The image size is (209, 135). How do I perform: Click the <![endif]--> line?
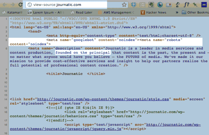coord(60,120)
